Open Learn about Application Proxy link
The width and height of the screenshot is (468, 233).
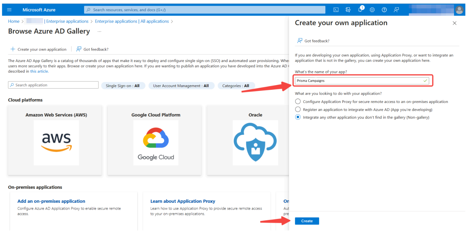click(183, 201)
